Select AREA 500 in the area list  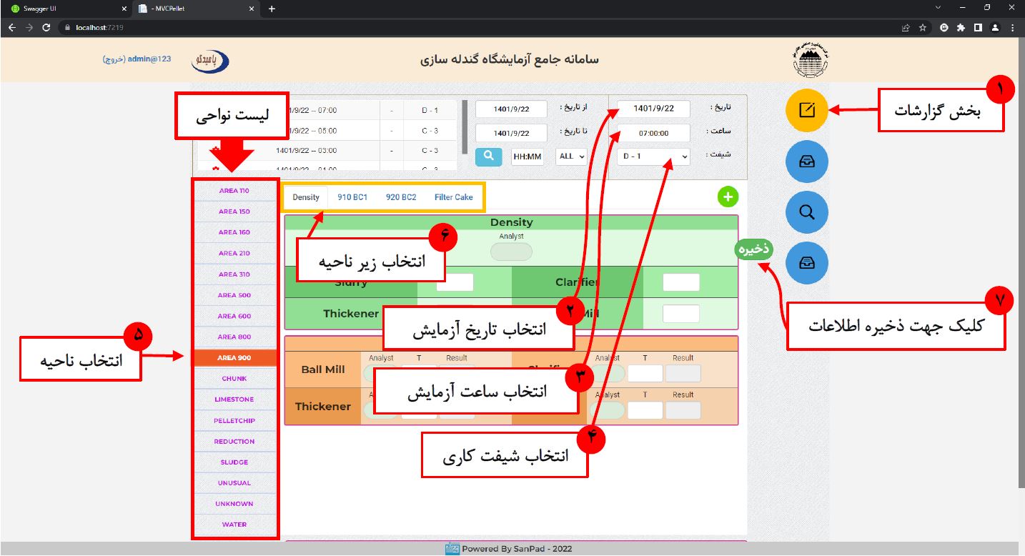[234, 295]
